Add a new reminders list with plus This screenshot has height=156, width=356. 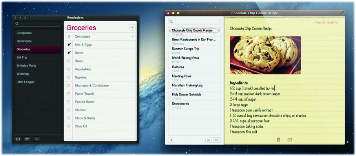pyautogui.click(x=37, y=139)
